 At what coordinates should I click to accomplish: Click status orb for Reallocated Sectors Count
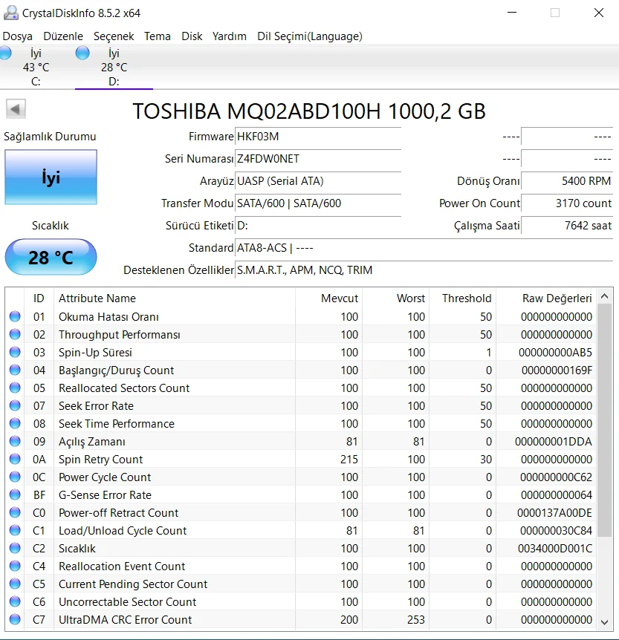coord(15,388)
